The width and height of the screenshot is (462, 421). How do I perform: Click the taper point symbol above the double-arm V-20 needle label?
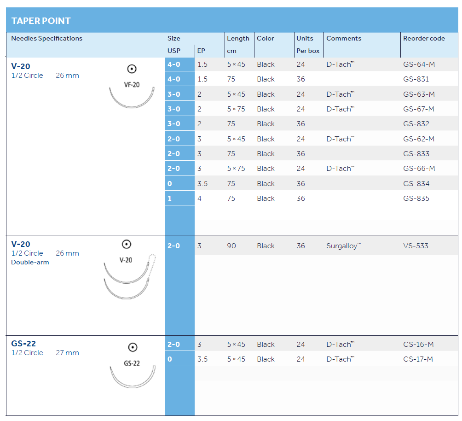tap(126, 244)
